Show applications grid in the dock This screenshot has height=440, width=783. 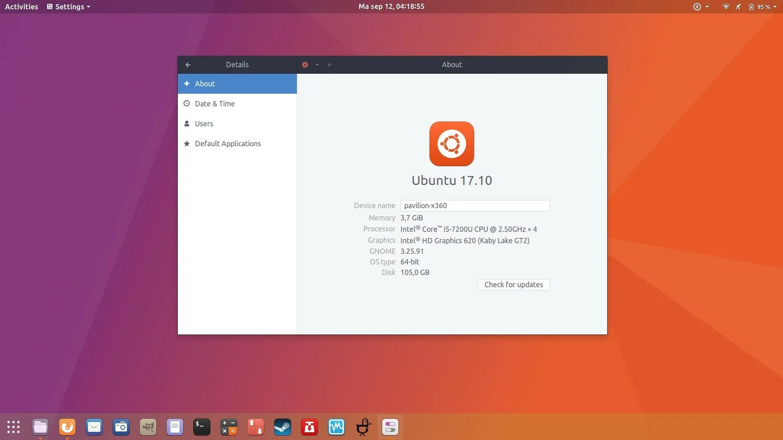click(x=13, y=427)
